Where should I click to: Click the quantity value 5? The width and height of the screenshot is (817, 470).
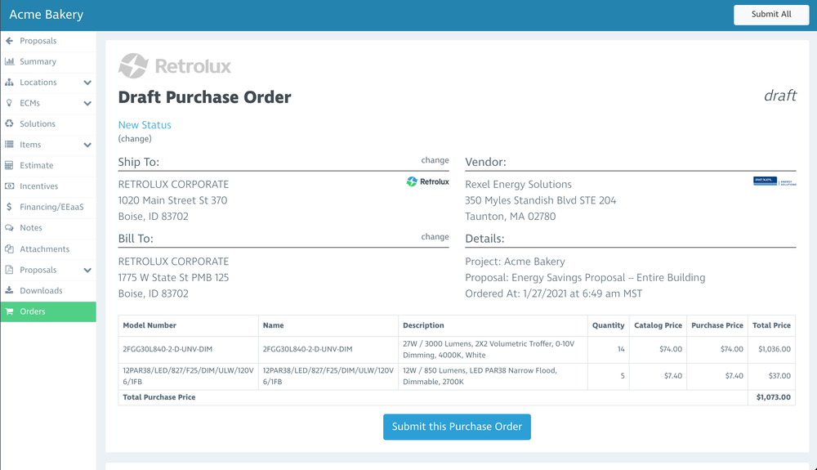click(622, 376)
